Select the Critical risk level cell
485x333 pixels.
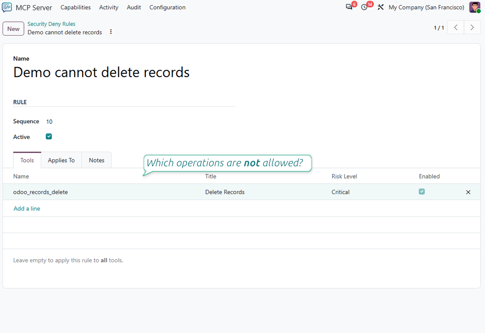tap(340, 192)
